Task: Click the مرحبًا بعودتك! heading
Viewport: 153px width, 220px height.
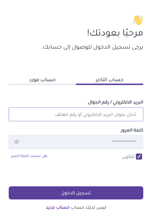Action: point(115,33)
